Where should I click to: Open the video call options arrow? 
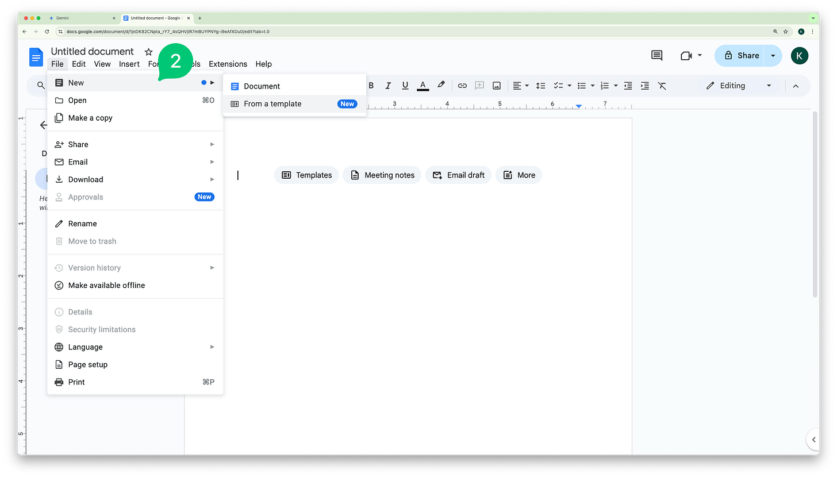[700, 55]
